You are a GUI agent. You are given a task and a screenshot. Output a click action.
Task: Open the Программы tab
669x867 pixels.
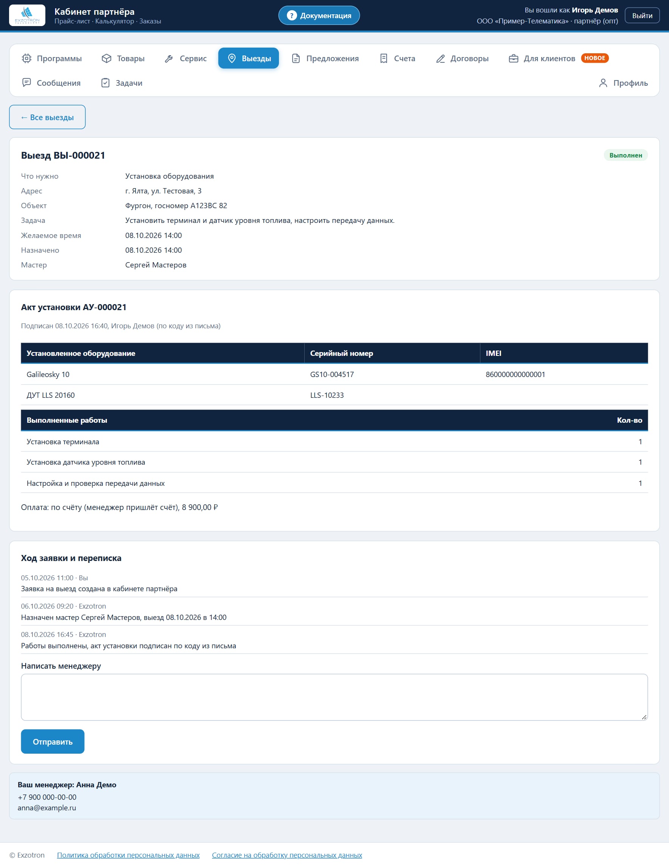coord(52,58)
